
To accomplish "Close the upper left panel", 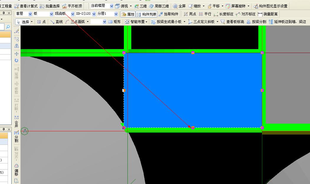I will click(x=9, y=13).
